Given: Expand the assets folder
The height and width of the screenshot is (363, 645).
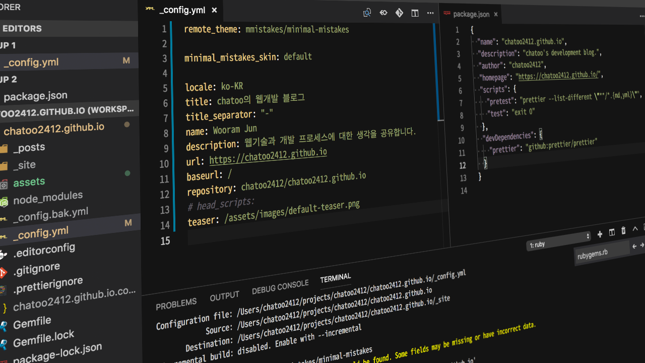Looking at the screenshot, I should pyautogui.click(x=29, y=181).
